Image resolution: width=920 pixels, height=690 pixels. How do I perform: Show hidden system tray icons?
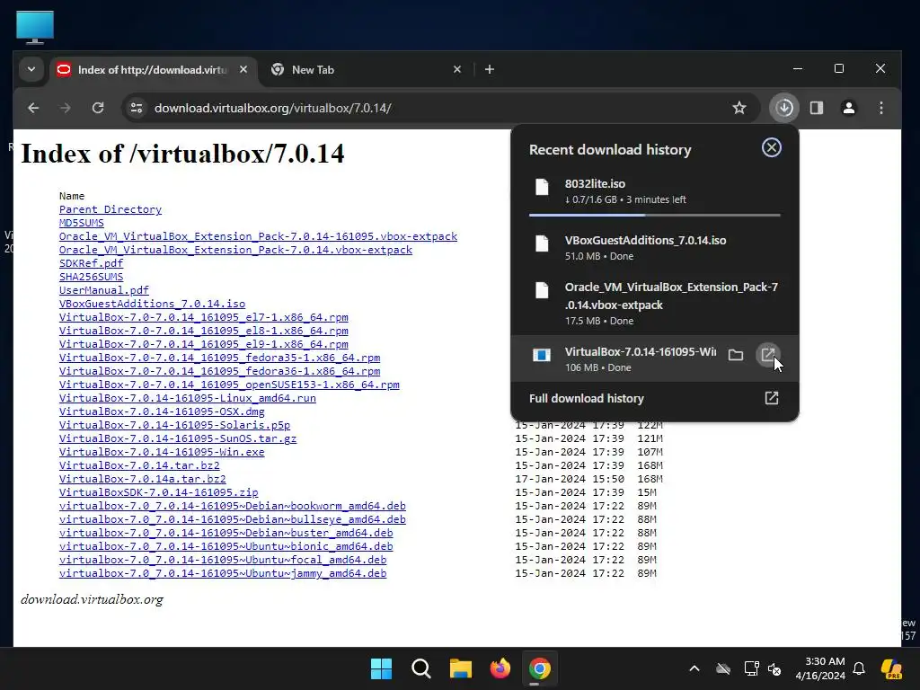coord(694,668)
